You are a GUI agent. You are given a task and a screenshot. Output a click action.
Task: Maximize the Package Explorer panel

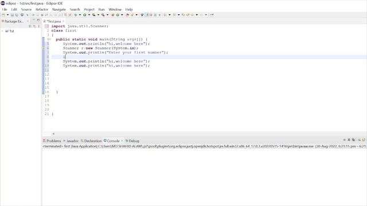(38, 21)
